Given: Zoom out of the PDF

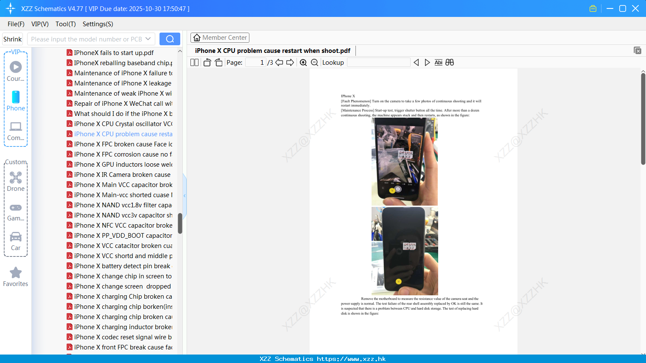Looking at the screenshot, I should click(315, 63).
